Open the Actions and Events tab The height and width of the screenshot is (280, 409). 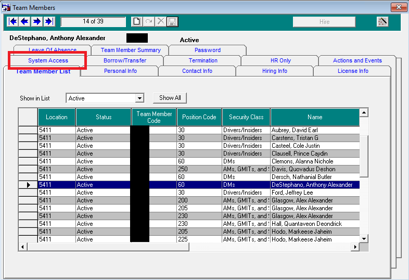point(357,60)
